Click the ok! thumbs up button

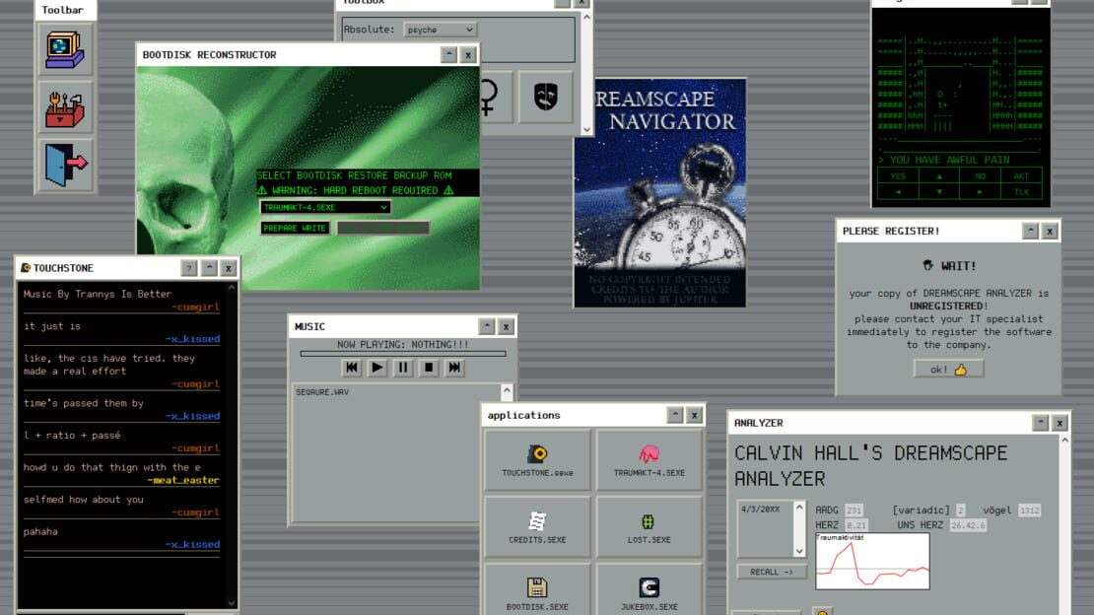(949, 370)
